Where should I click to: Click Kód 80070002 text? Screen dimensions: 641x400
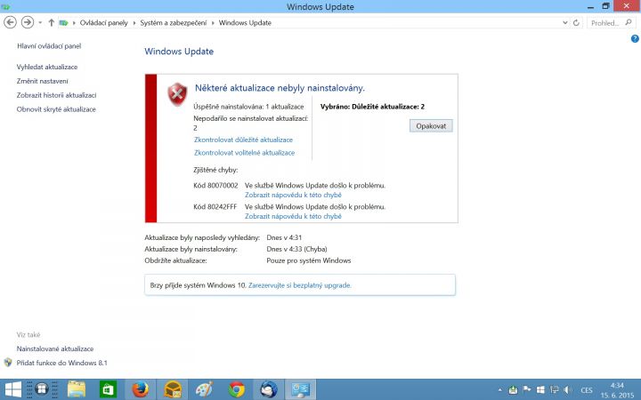pos(215,185)
